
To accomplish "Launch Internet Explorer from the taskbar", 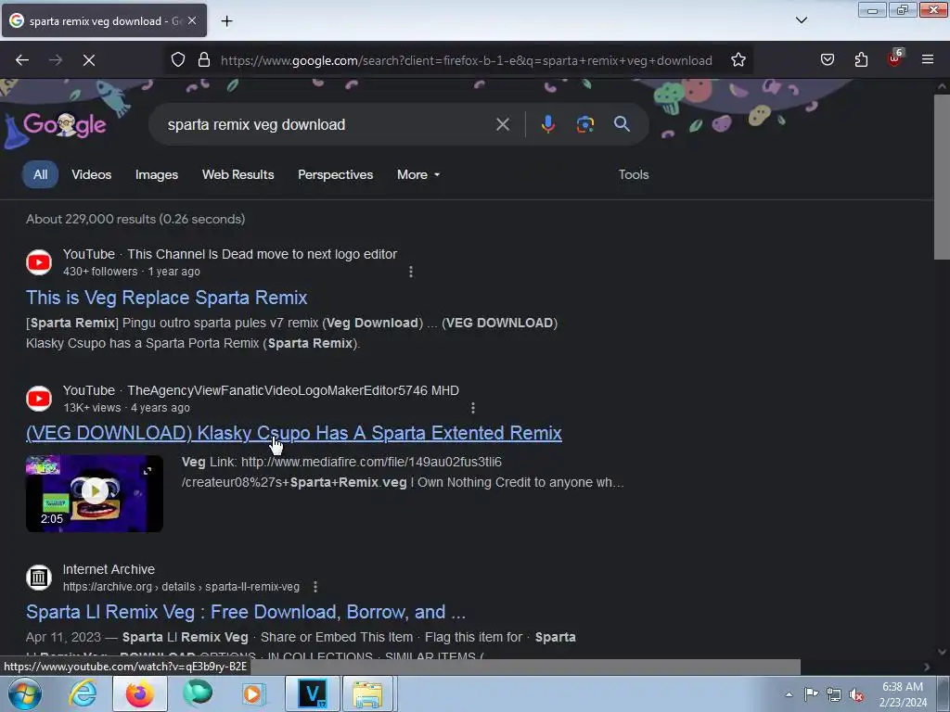I will click(83, 693).
